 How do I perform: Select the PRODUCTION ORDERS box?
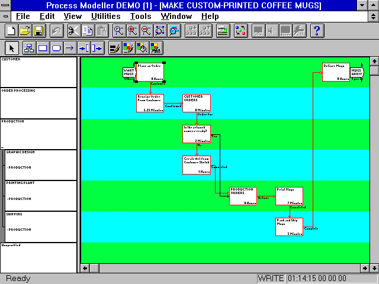tap(243, 196)
